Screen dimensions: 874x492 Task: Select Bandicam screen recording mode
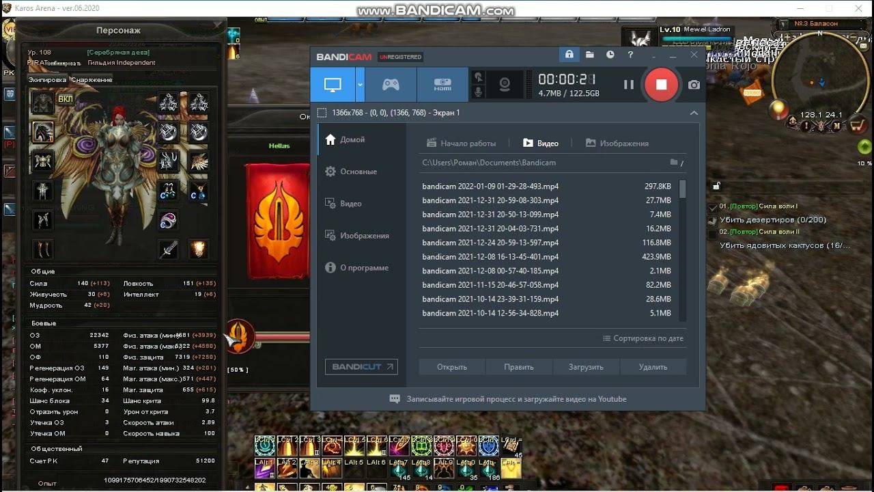[333, 85]
